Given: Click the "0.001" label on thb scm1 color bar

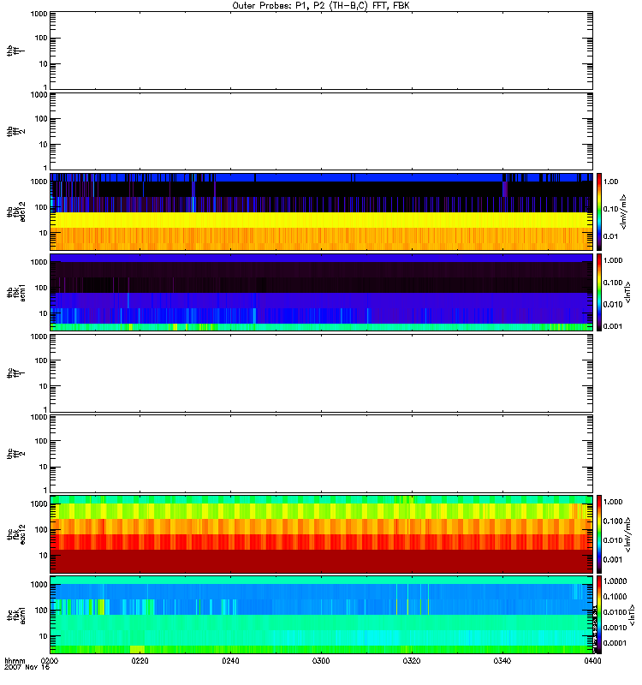Looking at the screenshot, I should coord(613,326).
